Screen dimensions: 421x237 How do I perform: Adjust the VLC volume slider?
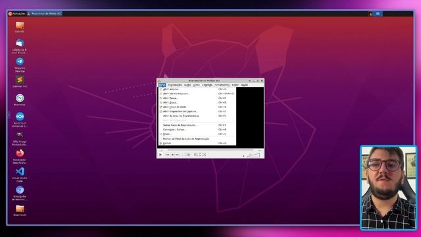click(x=253, y=155)
